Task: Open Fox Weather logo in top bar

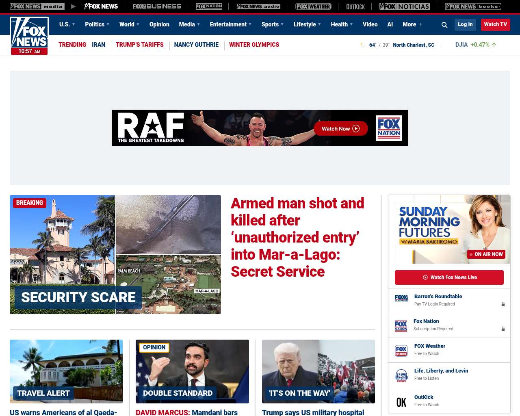Action: tap(313, 6)
